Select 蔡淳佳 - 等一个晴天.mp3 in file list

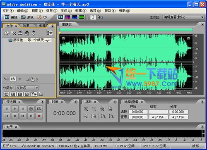pos(29,40)
